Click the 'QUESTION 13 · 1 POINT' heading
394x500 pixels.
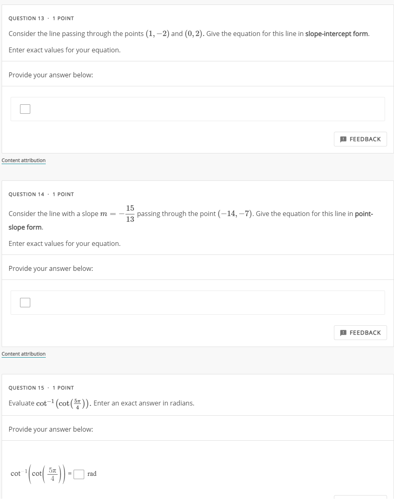coord(41,18)
